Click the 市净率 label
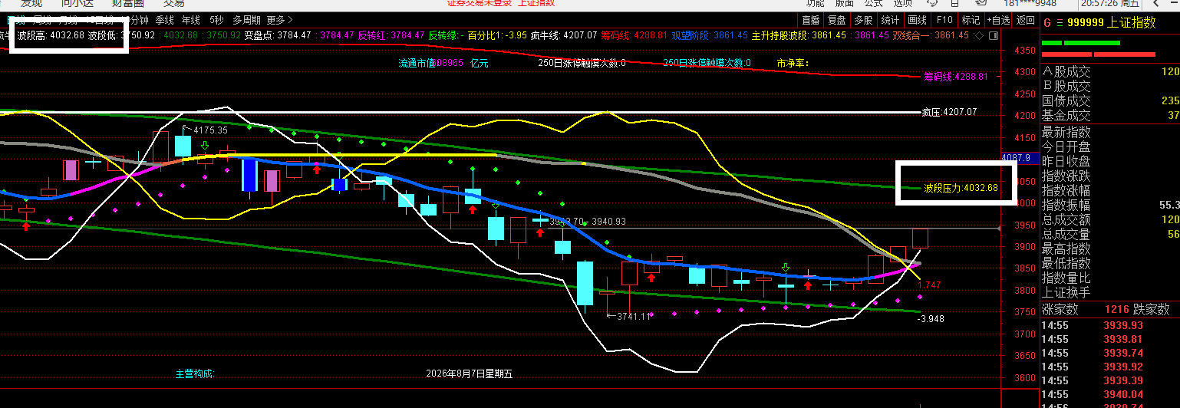The width and height of the screenshot is (1180, 408). click(793, 63)
